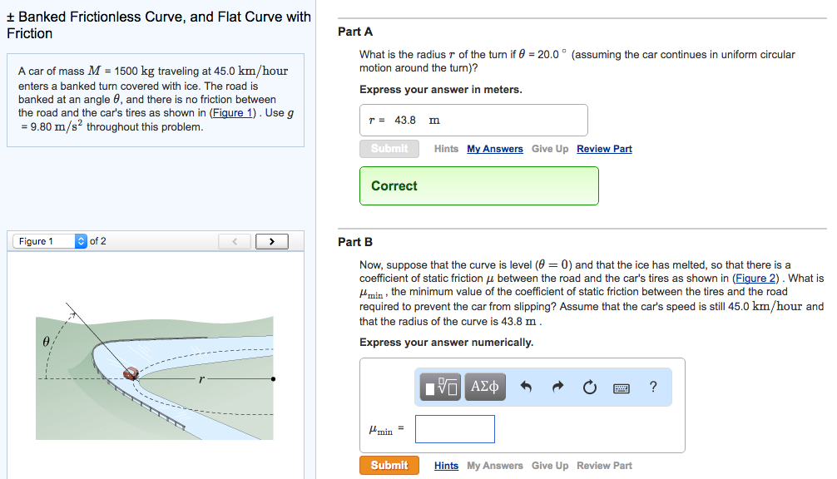The width and height of the screenshot is (837, 479).
Task: View My Answers for Part A
Action: pyautogui.click(x=494, y=148)
